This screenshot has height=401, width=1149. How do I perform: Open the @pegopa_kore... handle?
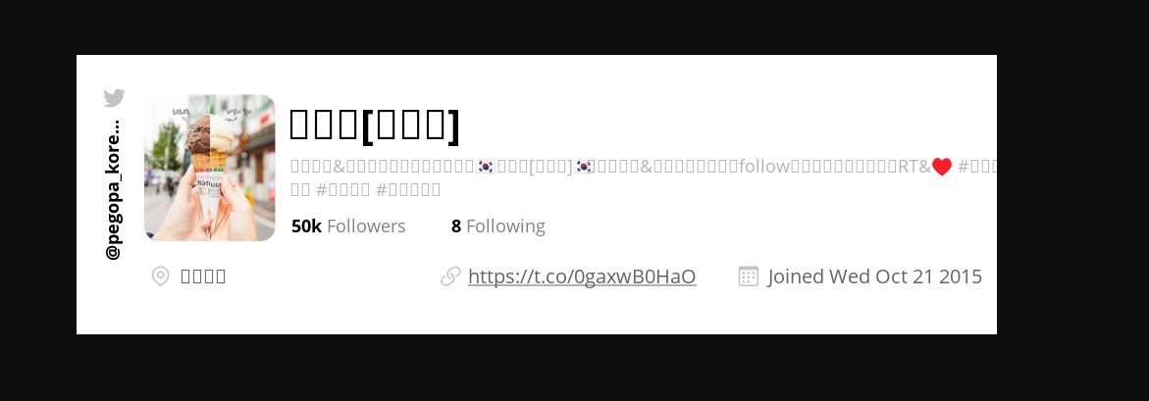(113, 189)
